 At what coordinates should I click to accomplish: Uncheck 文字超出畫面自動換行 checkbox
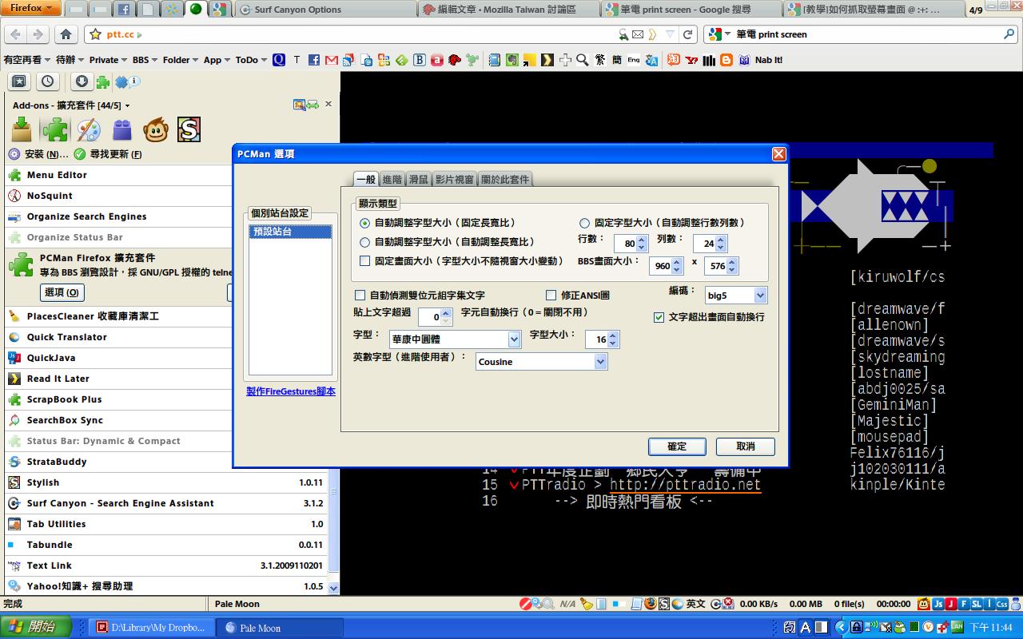pos(659,317)
